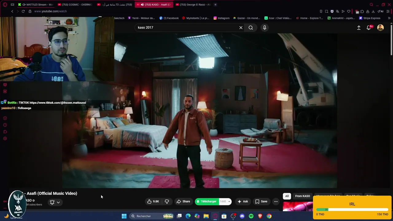The height and width of the screenshot is (221, 393).
Task: Like the video with 9.8K likes
Action: (153, 201)
